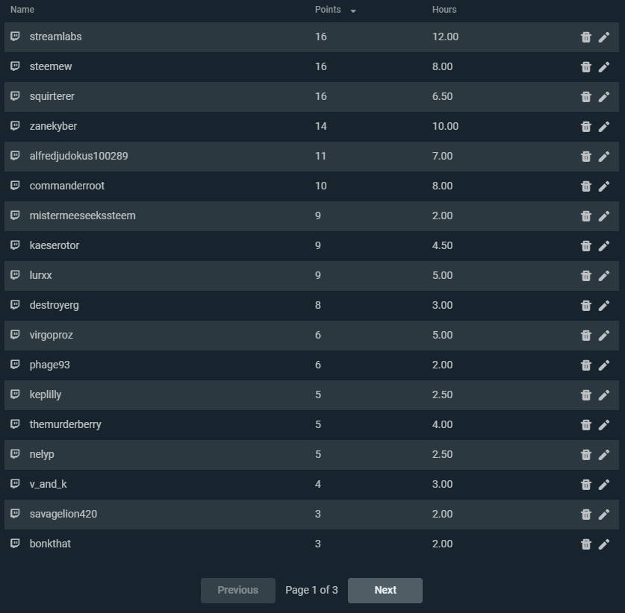The width and height of the screenshot is (625, 613).
Task: Go to the Next page
Action: (x=385, y=590)
